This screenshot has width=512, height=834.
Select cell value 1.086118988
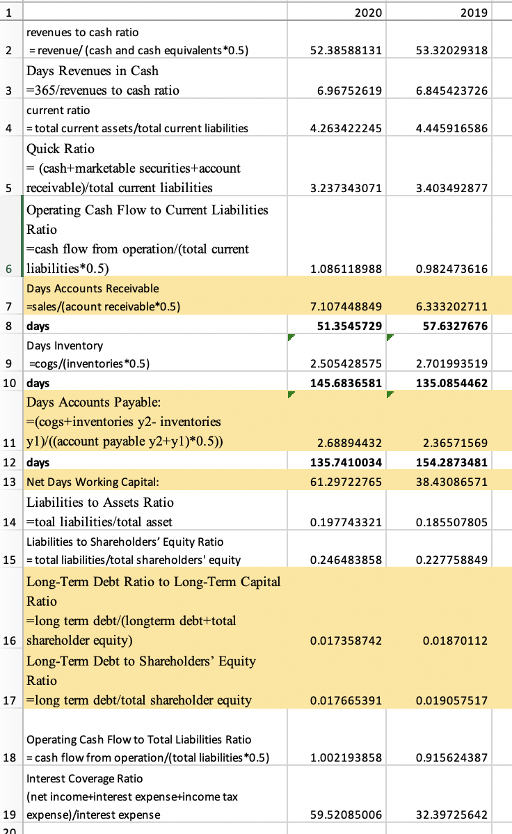[x=337, y=235]
